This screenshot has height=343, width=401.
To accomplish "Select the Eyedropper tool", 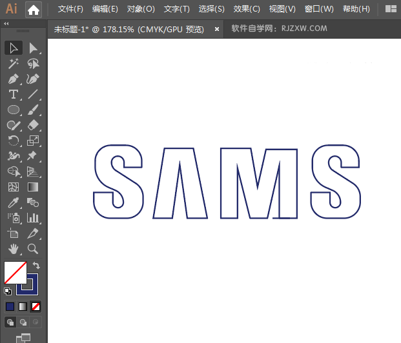I will (14, 203).
